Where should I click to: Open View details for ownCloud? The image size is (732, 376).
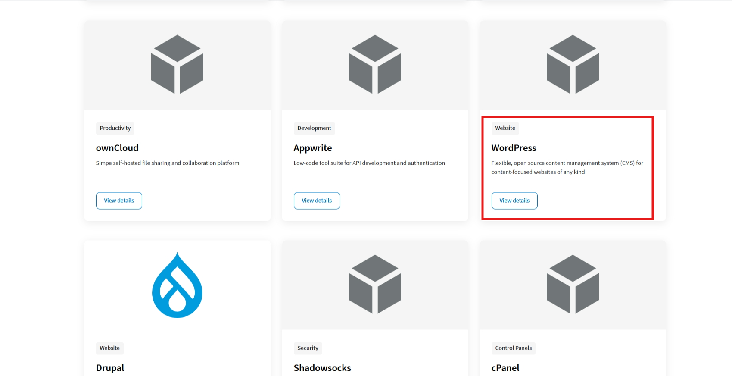119,201
